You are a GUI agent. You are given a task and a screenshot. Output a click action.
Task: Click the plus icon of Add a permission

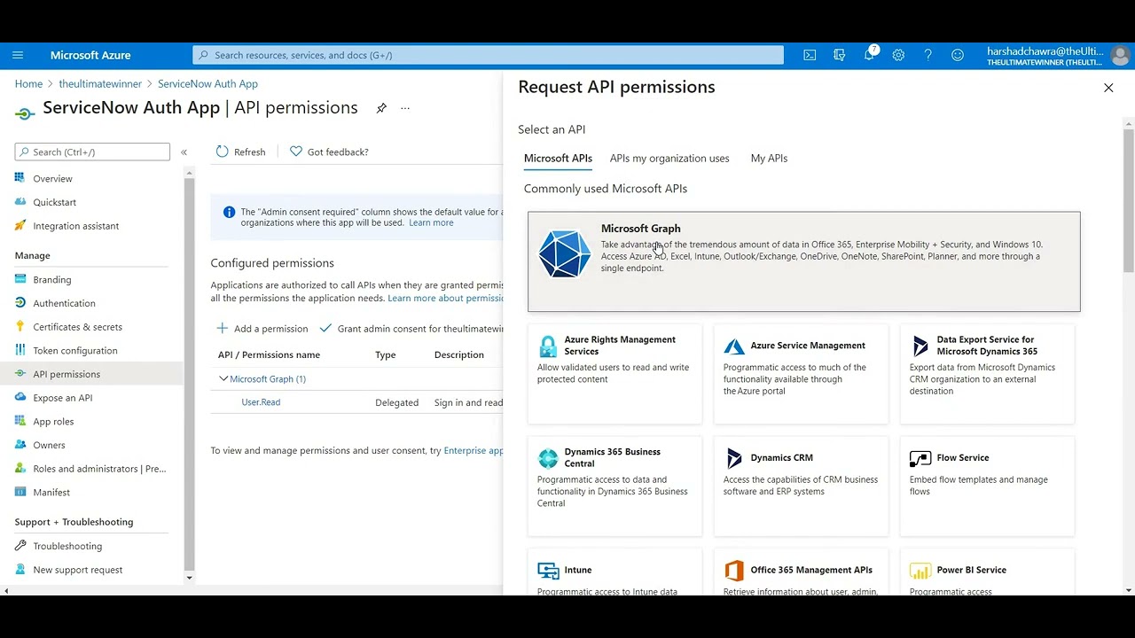223,328
